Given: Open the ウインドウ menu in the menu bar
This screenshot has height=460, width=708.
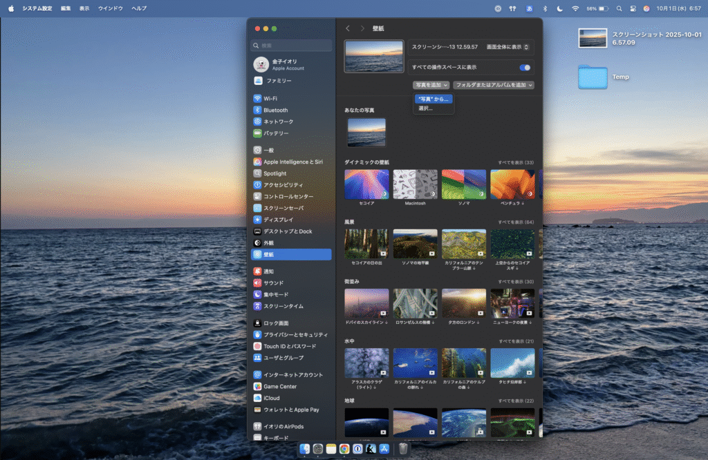Looking at the screenshot, I should [110, 8].
